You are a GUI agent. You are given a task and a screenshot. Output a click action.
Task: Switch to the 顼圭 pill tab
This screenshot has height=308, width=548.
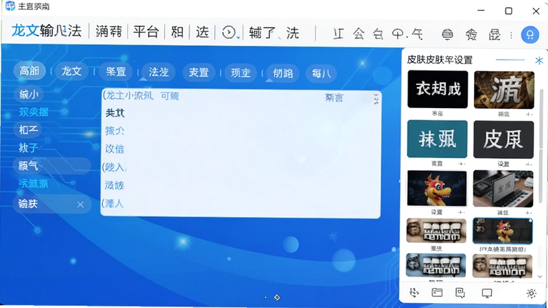pyautogui.click(x=240, y=73)
